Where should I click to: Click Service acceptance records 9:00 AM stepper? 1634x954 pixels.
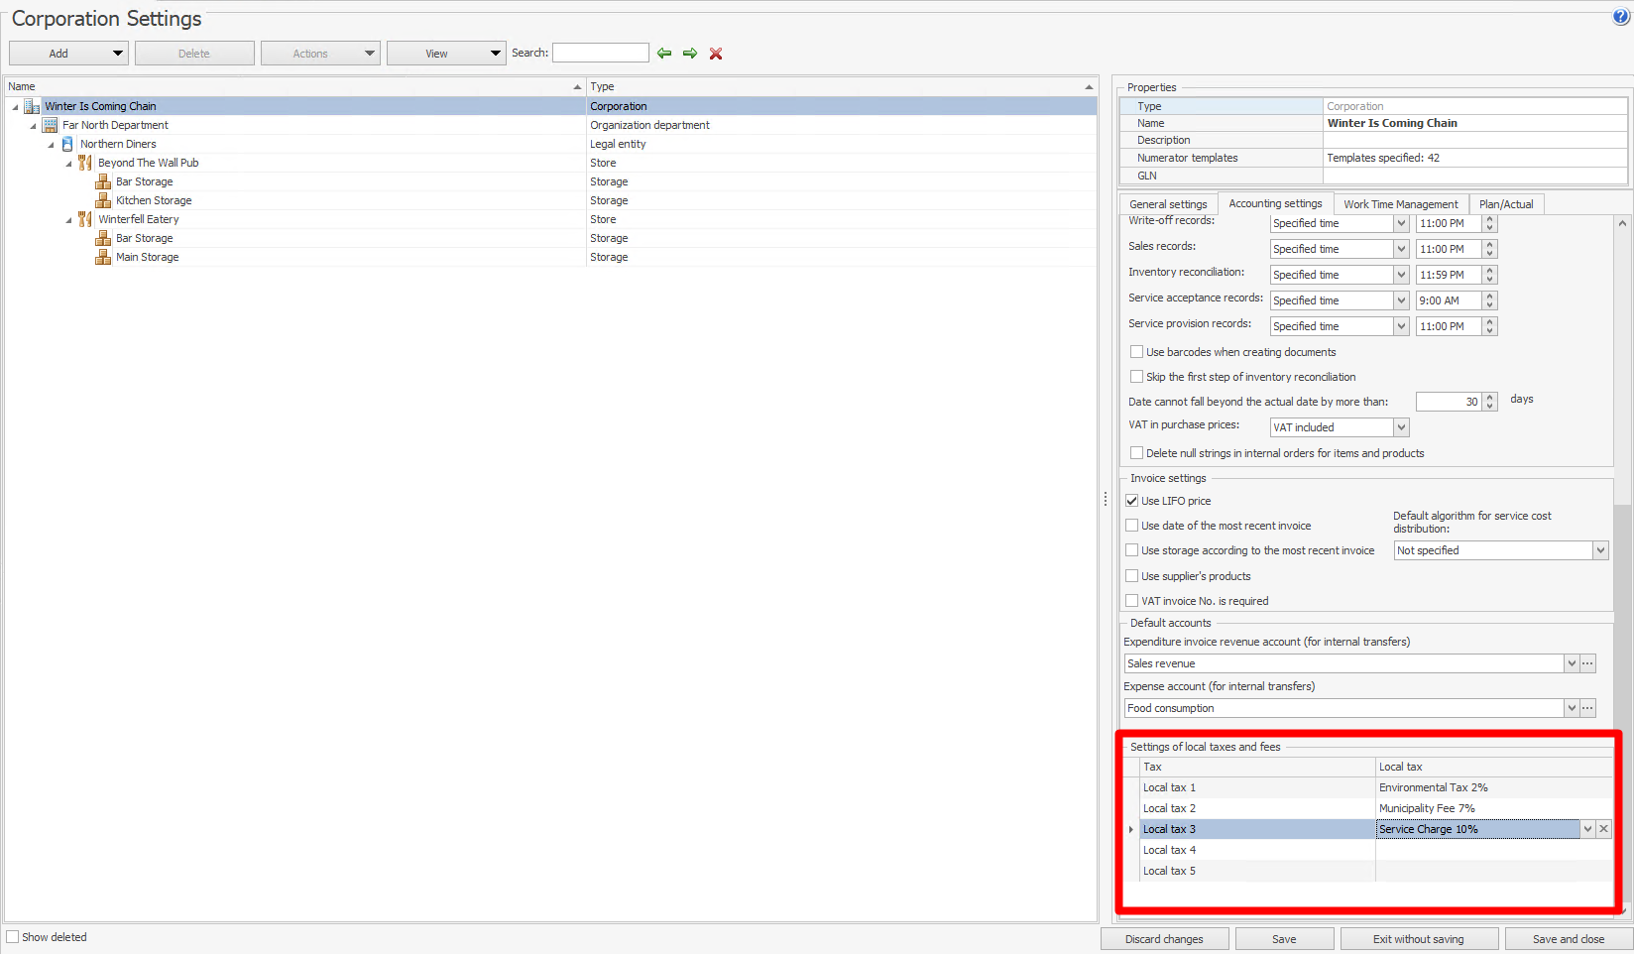pos(1489,300)
